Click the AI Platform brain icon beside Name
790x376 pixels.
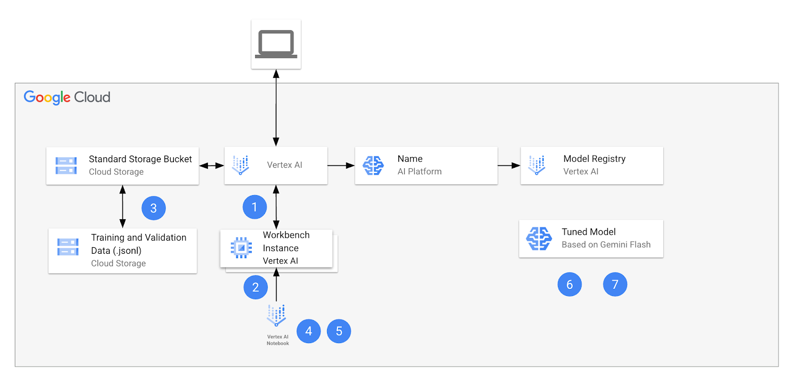[x=373, y=166]
